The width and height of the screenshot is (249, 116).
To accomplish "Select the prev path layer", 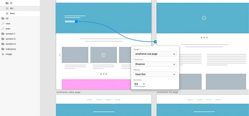I will pyautogui.click(x=20, y=29).
